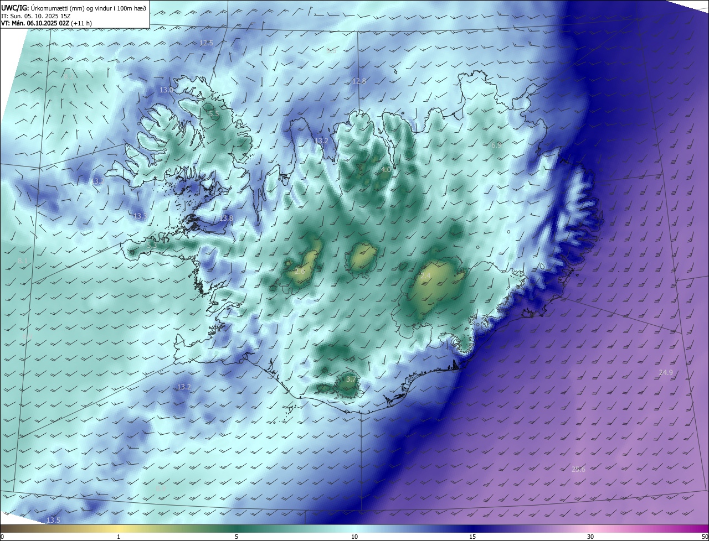Click the 13.5 value label
This screenshot has width=709, height=541.
[x=53, y=521]
